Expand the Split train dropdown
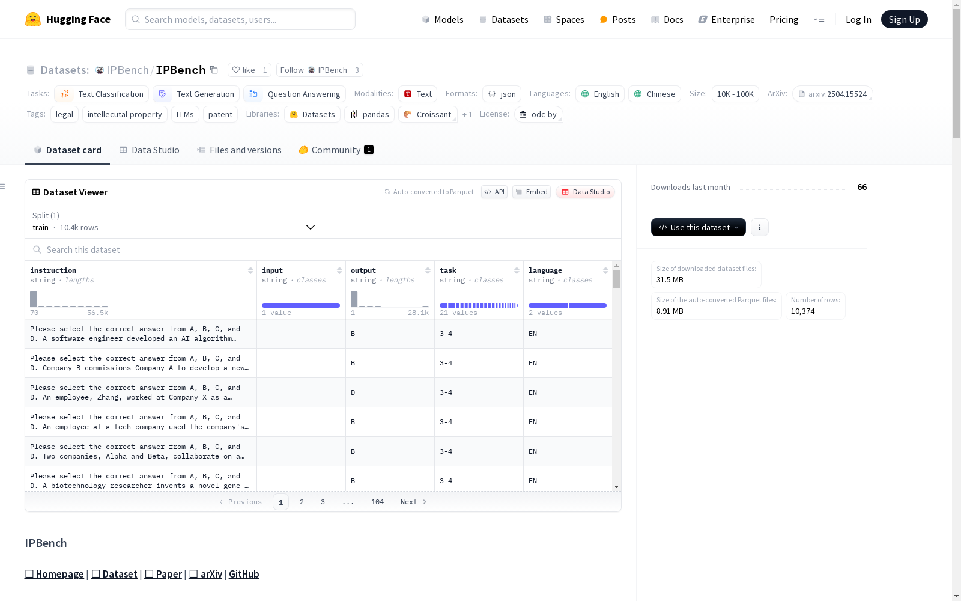The width and height of the screenshot is (961, 601). tap(174, 221)
